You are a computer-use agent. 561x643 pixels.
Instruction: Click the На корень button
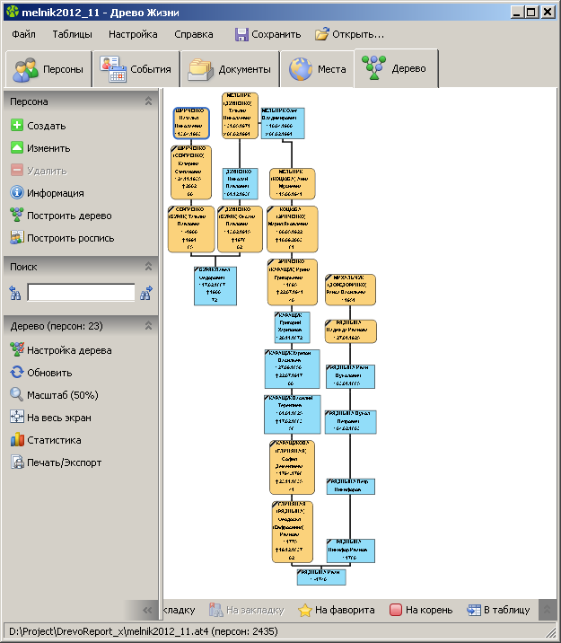click(420, 610)
